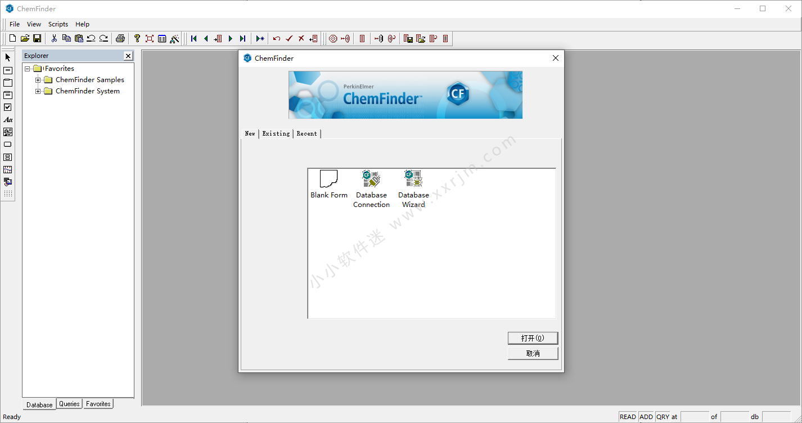Click the Redo arrow icon before the printer
This screenshot has height=423, width=802.
pyautogui.click(x=103, y=38)
